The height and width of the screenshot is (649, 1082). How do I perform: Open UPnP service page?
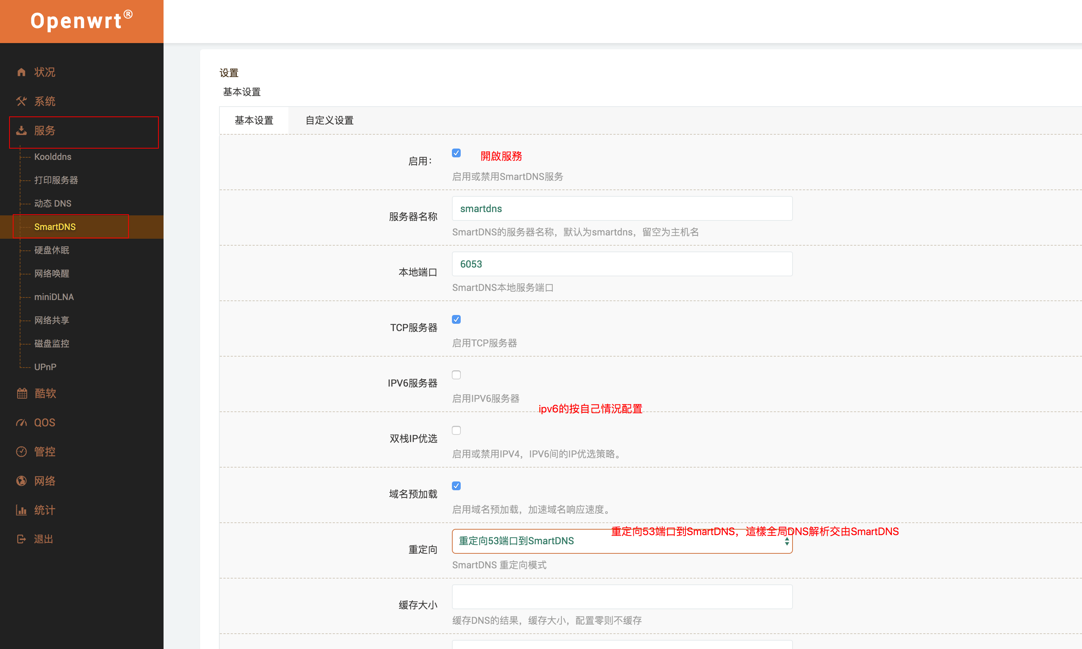(x=45, y=367)
